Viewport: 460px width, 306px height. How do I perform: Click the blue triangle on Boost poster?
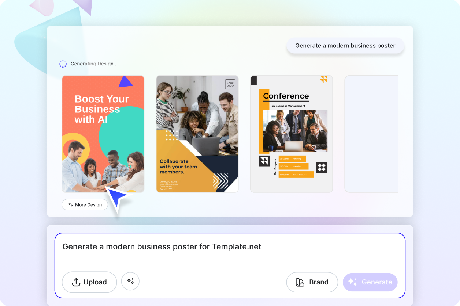click(x=125, y=82)
